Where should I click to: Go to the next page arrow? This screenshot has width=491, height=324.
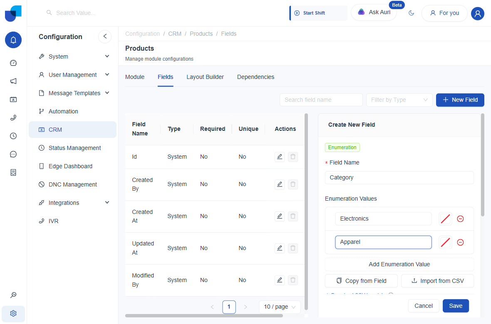[245, 307]
